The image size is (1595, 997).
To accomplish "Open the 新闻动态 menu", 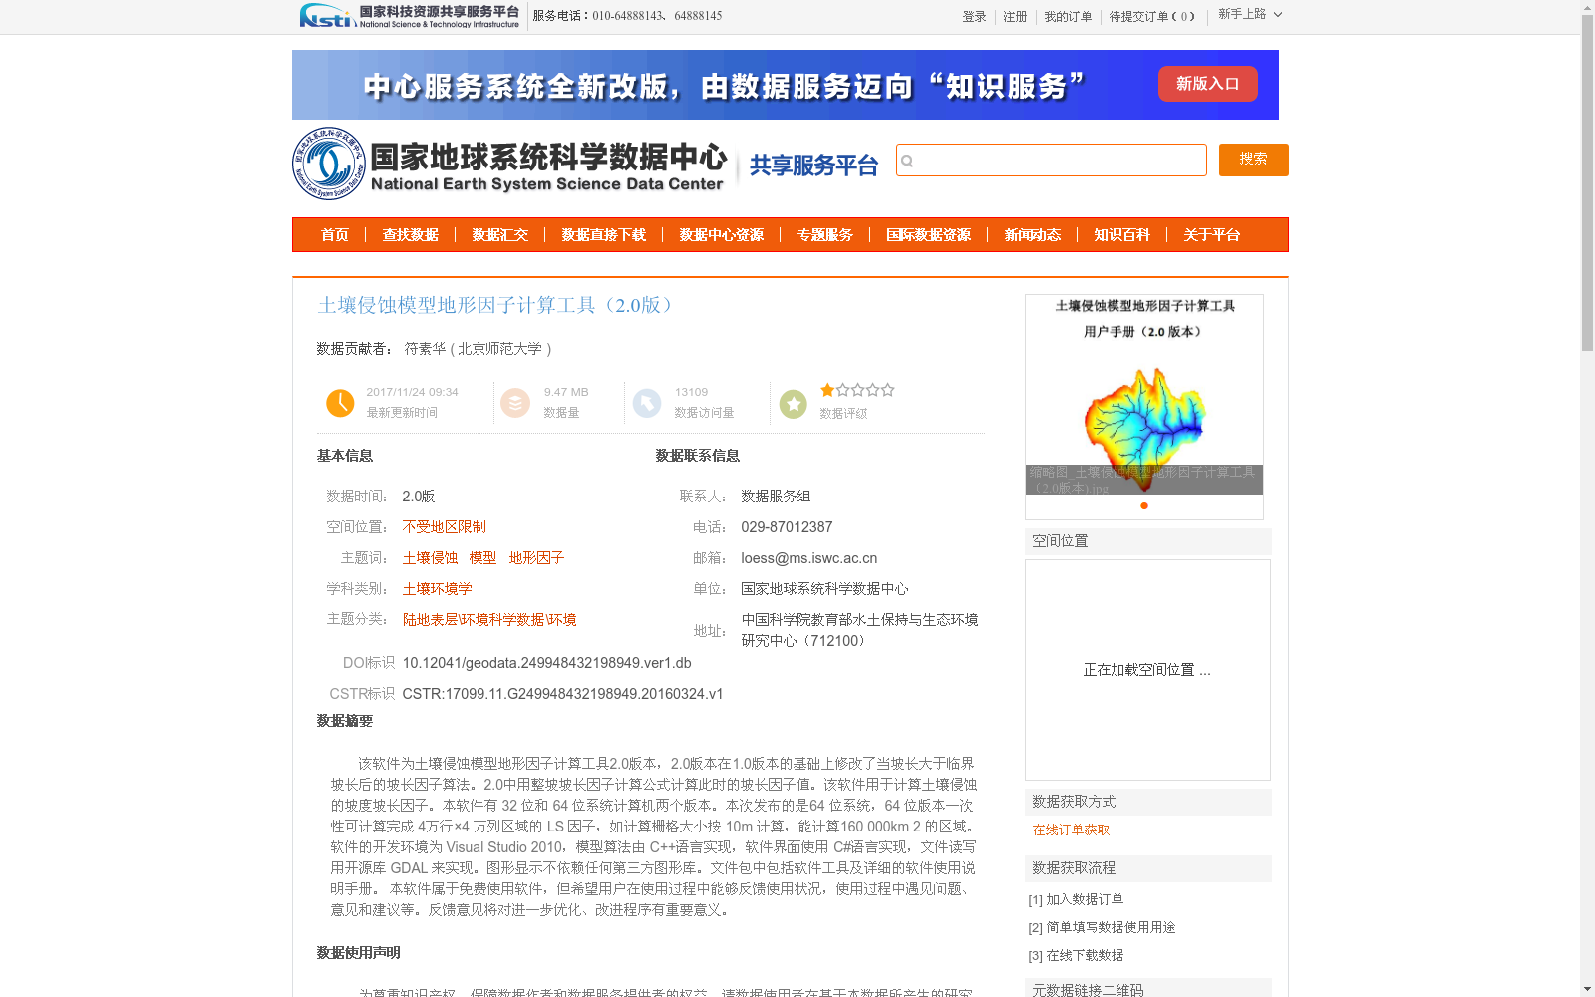I will 1033,235.
